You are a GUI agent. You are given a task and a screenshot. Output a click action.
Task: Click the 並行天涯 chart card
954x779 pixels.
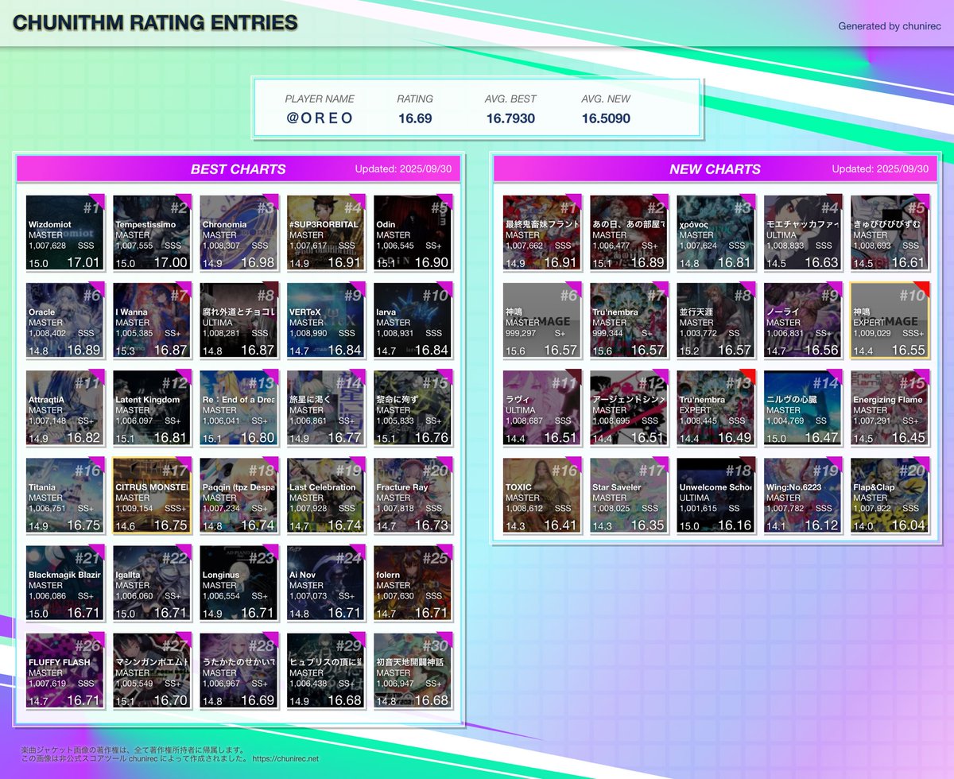[x=716, y=320]
